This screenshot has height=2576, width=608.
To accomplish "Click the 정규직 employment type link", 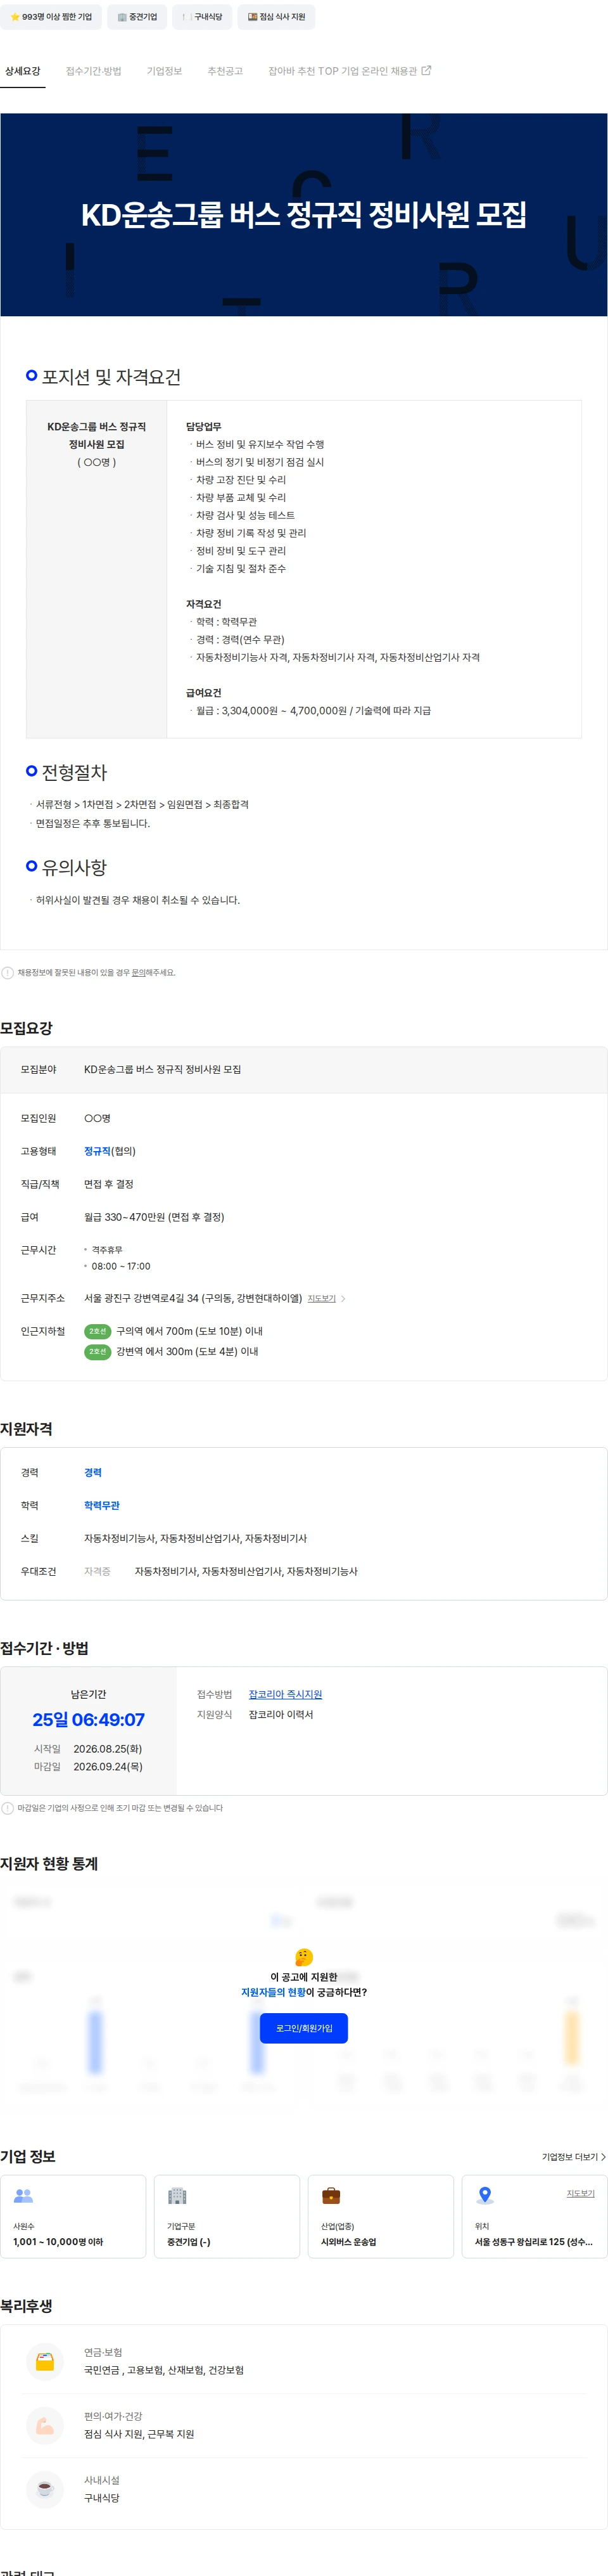I will [97, 1151].
